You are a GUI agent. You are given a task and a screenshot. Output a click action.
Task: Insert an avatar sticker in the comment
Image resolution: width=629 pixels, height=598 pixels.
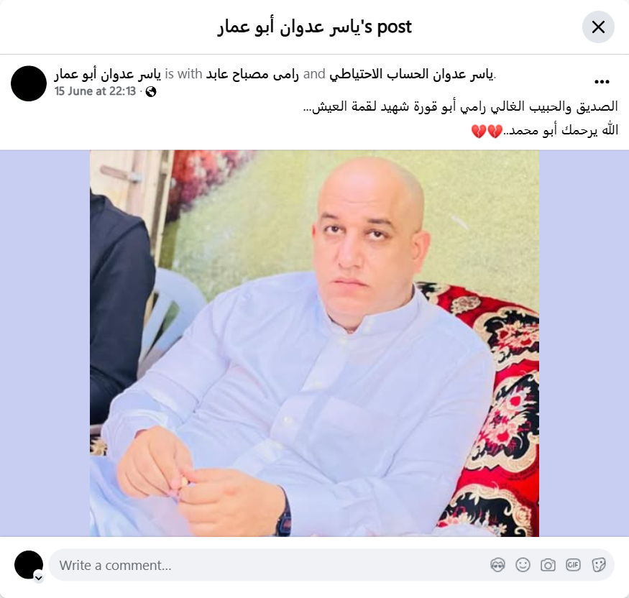(x=497, y=565)
